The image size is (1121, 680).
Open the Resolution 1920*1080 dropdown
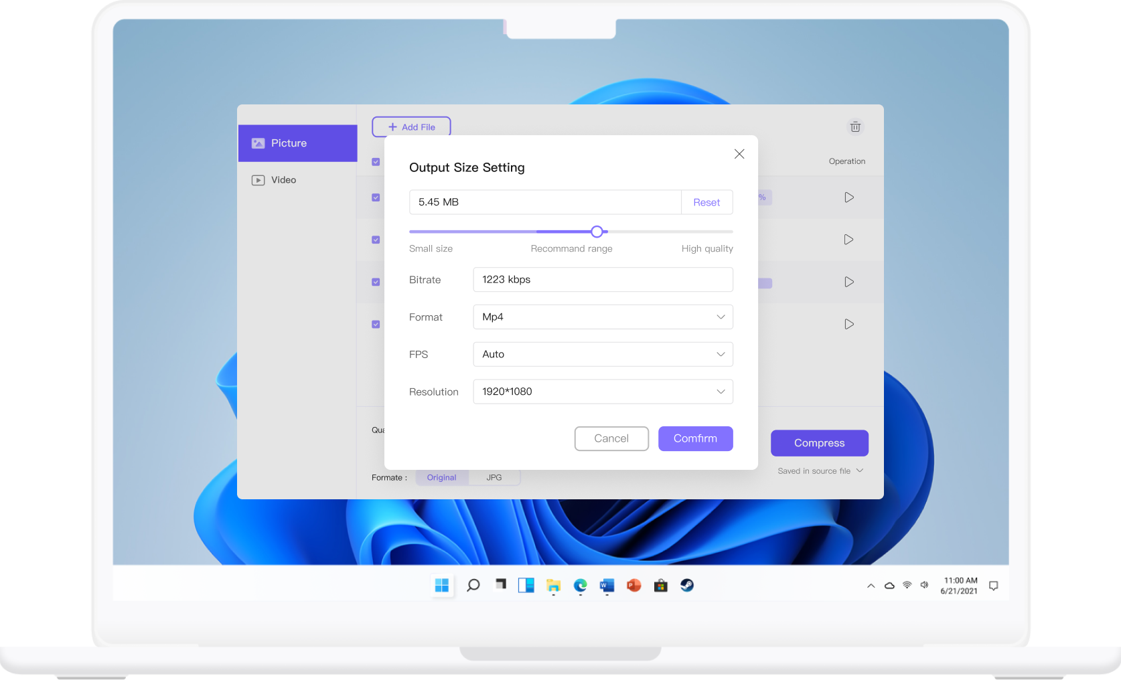[x=603, y=392]
